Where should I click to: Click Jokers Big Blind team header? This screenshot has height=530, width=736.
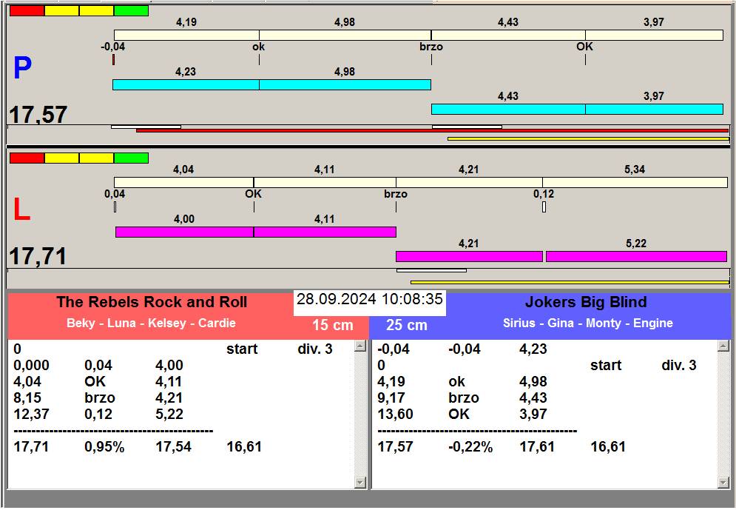(x=586, y=302)
